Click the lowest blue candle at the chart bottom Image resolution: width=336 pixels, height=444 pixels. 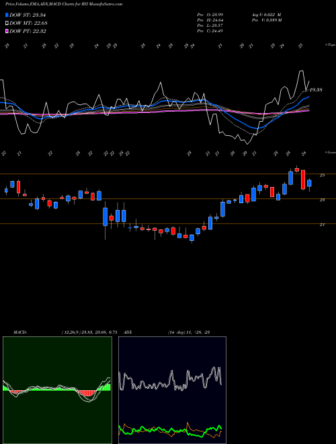coord(192,238)
